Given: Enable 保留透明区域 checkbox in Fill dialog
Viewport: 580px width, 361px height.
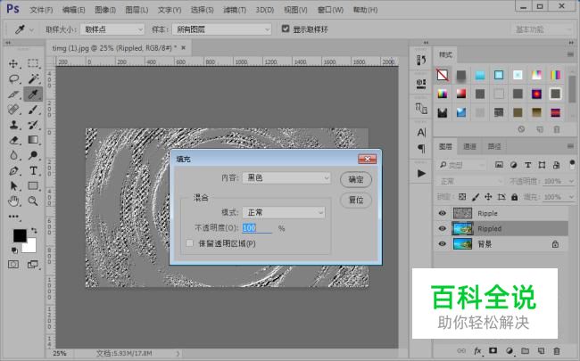Looking at the screenshot, I should [188, 243].
